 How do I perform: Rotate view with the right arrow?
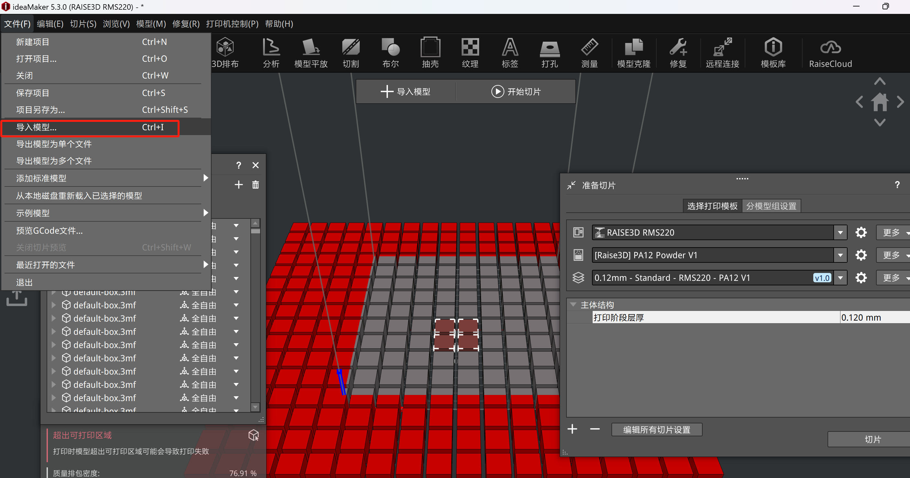pyautogui.click(x=900, y=102)
